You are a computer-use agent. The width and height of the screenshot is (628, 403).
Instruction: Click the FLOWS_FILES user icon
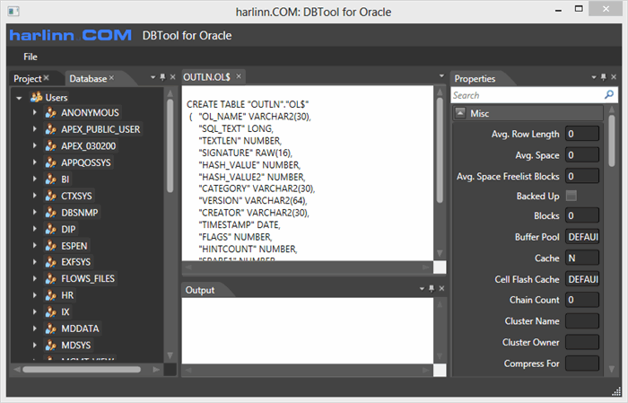tap(51, 279)
